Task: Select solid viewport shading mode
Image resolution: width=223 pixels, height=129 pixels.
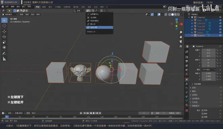Action: (173, 14)
